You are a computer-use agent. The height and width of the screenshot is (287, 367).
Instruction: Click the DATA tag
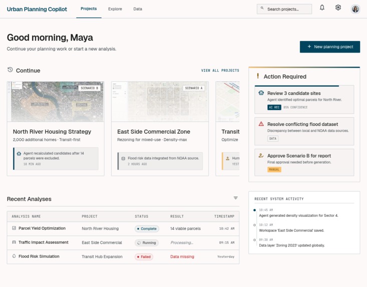tap(273, 138)
